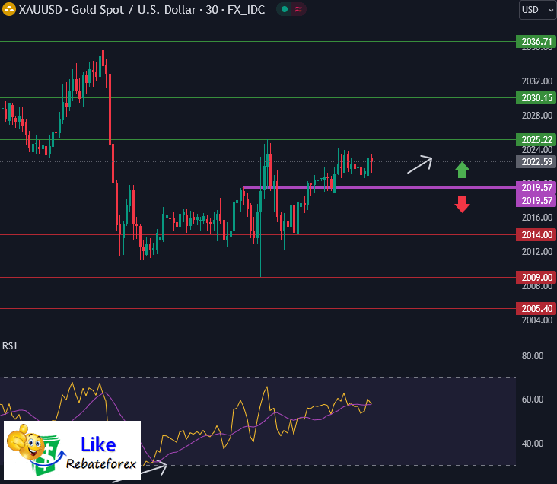Viewport: 557px width, 484px height.
Task: Select the red 2014.00 price label
Action: coord(536,235)
